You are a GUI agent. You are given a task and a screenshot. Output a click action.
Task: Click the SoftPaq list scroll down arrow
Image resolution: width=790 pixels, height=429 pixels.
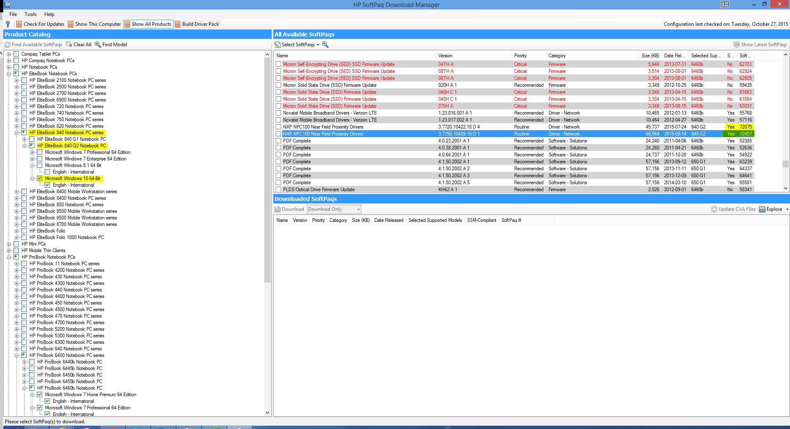click(x=785, y=188)
